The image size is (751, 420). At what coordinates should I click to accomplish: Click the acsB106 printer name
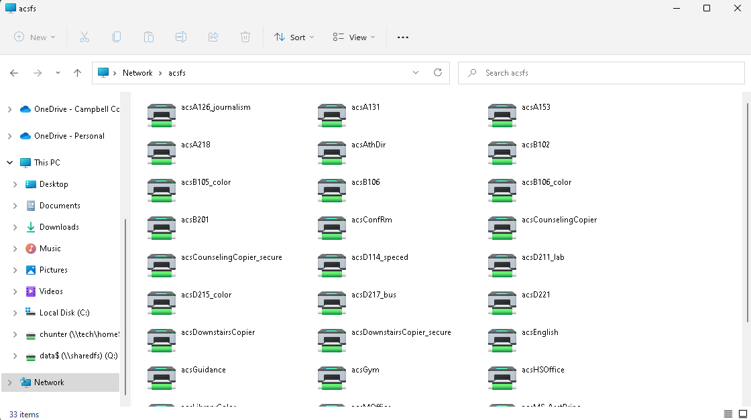pos(365,182)
